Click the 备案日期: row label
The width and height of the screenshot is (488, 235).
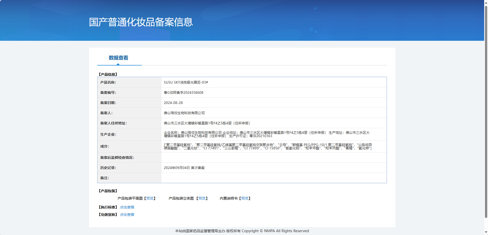[108, 103]
